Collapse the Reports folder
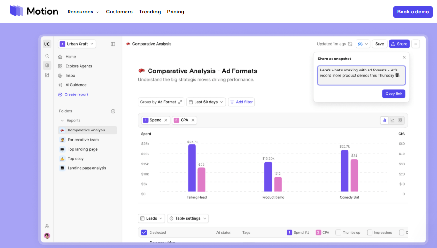 pyautogui.click(x=62, y=120)
